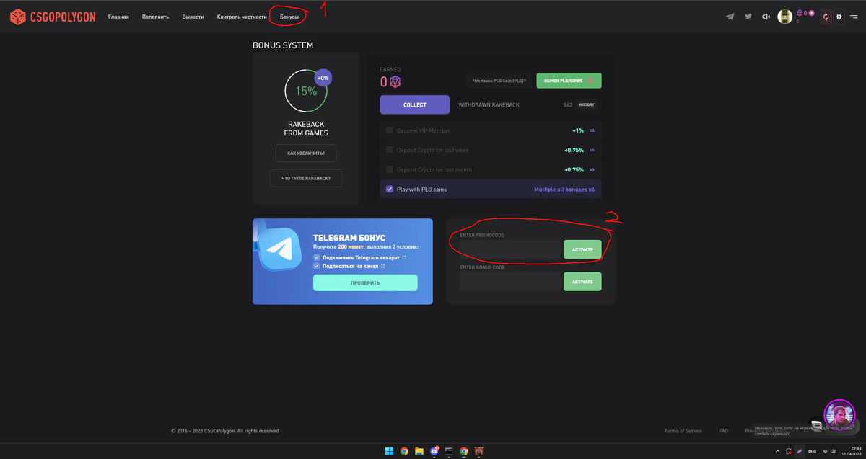Click the PLG coin balance icon in header
The height and width of the screenshot is (459, 866).
800,13
